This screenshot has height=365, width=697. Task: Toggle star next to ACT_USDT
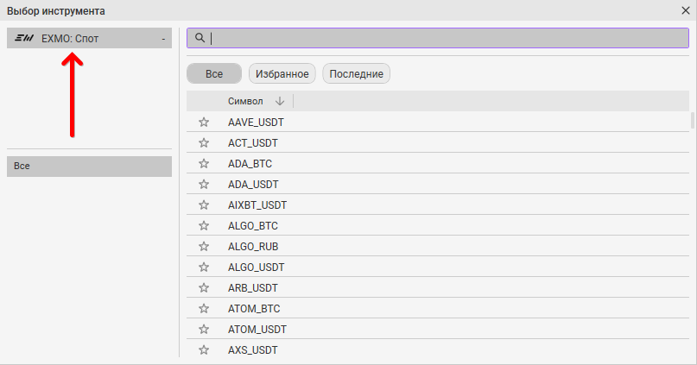(204, 142)
